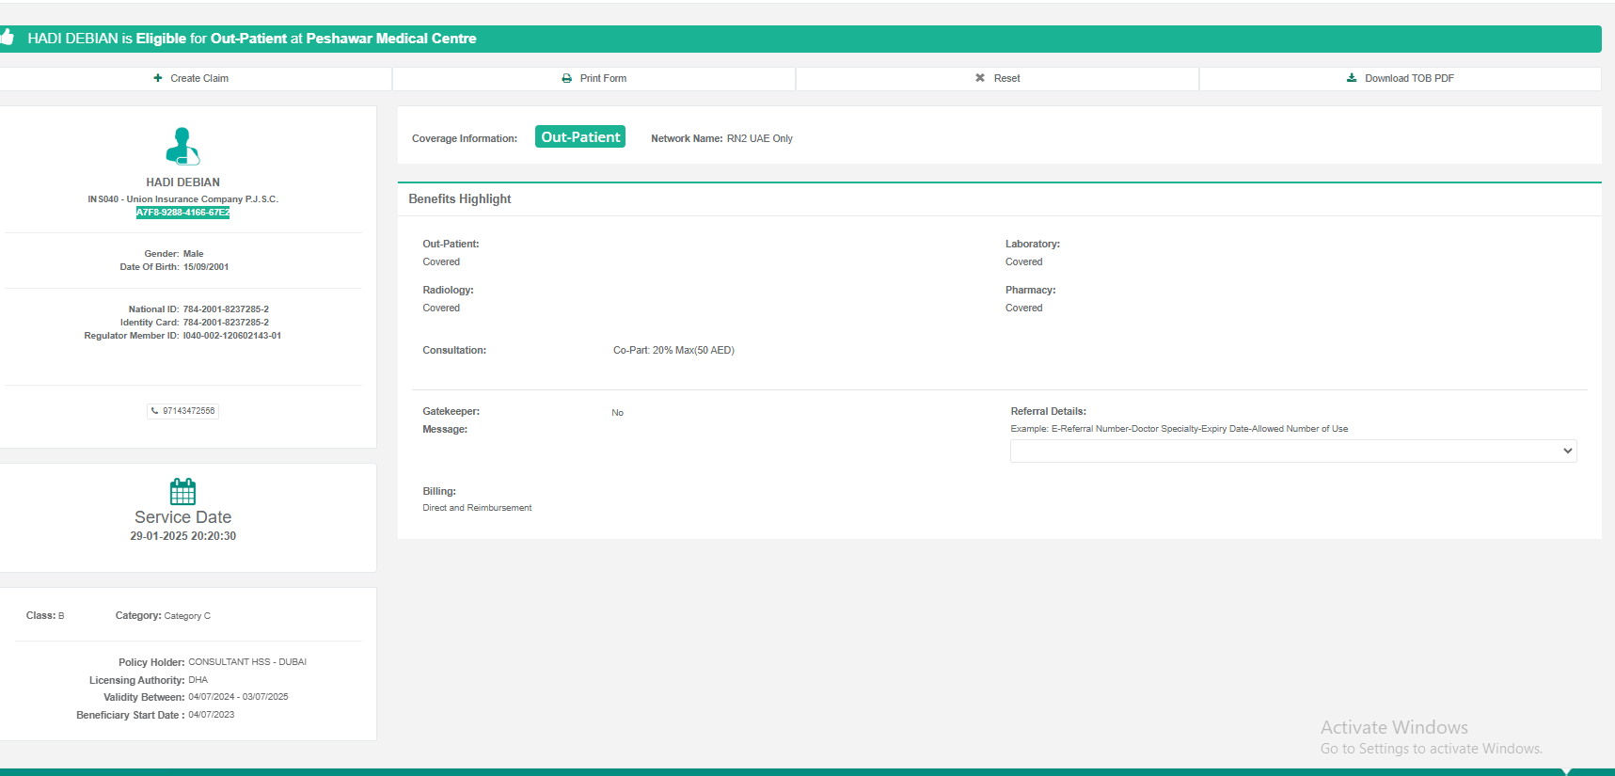Click the calendar icon above Service Date
The width and height of the screenshot is (1615, 776).
pyautogui.click(x=182, y=491)
